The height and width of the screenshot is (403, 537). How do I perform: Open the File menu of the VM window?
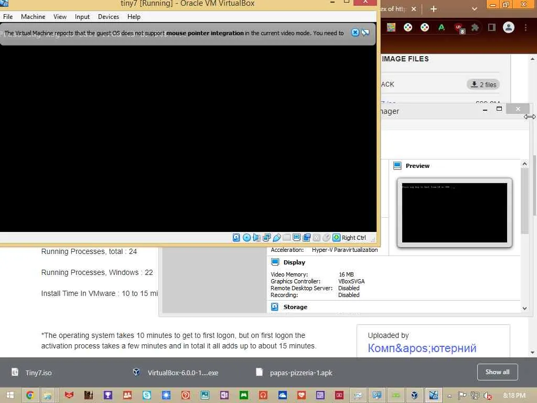(8, 16)
